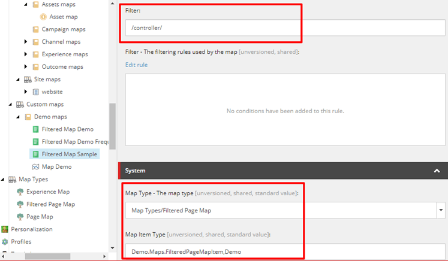Collapse the System section chevron

click(x=437, y=171)
